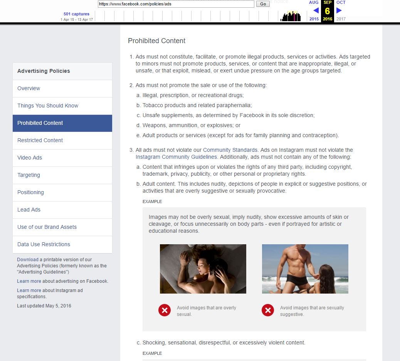
Task: Click the year 2015 in the Wayback navigation
Action: click(x=314, y=19)
